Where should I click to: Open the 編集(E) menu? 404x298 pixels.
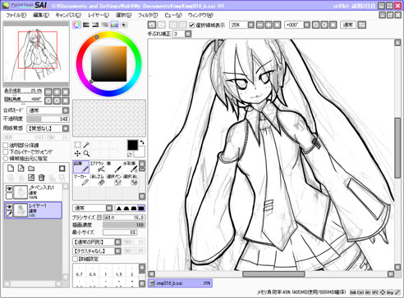pyautogui.click(x=41, y=16)
